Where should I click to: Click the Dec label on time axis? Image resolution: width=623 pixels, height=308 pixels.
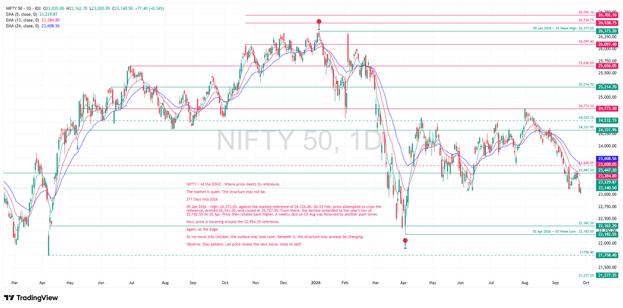pyautogui.click(x=283, y=284)
